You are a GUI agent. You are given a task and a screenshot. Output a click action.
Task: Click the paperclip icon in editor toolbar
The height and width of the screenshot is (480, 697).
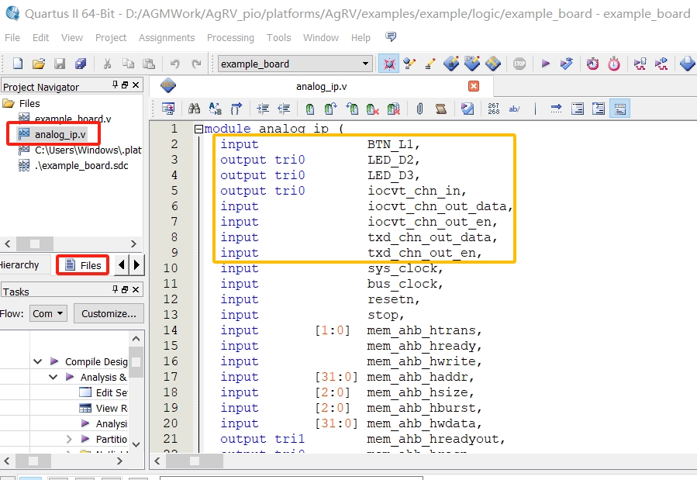419,109
